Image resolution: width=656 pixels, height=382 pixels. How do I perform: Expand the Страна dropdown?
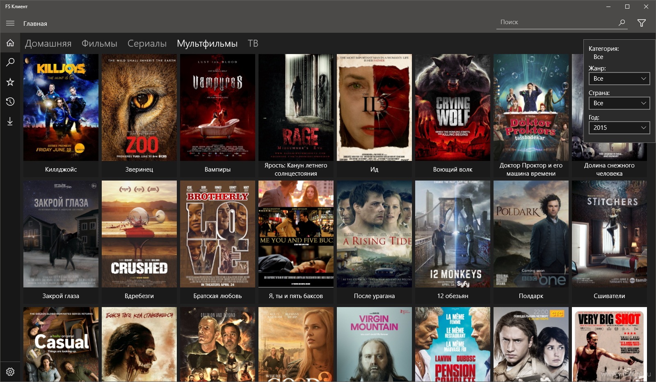point(619,103)
